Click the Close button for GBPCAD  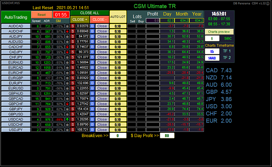[102, 99]
